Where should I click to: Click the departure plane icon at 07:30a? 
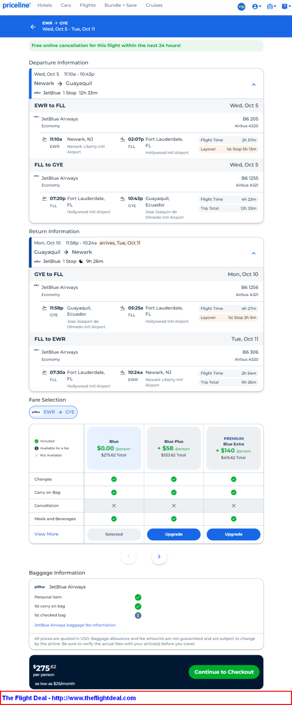tap(44, 372)
